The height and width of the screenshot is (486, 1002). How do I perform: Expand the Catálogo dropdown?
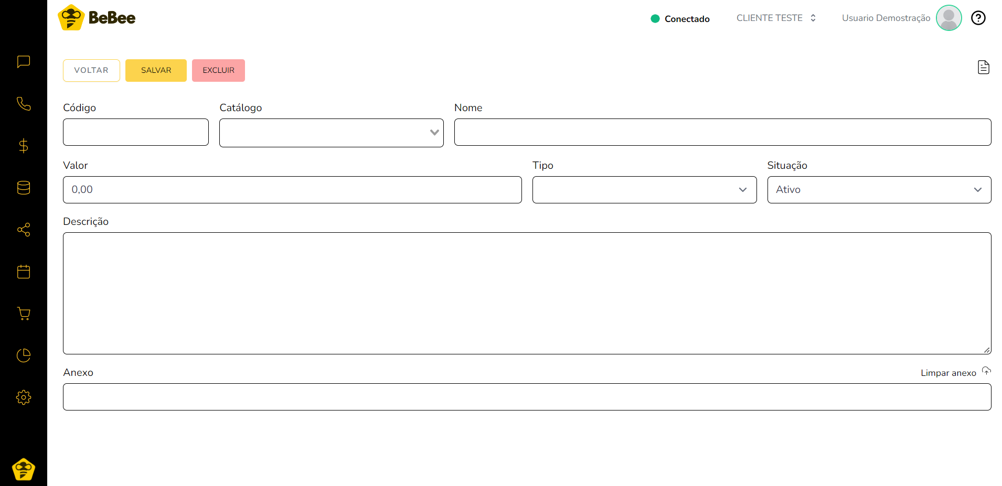click(331, 133)
